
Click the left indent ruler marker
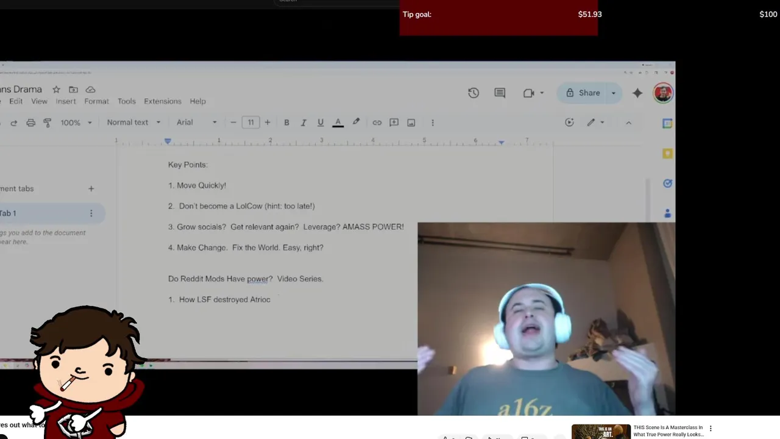coord(168,141)
